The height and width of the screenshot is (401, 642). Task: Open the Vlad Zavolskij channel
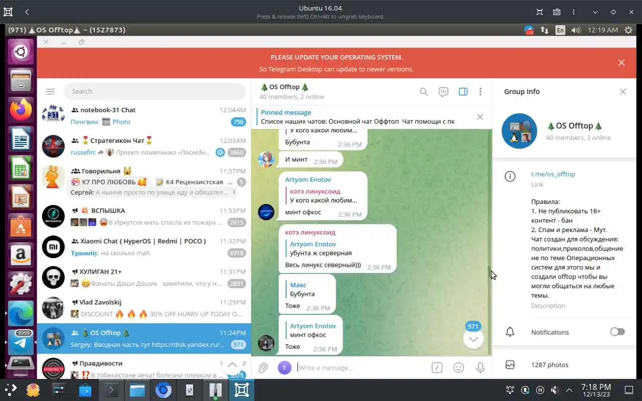click(x=144, y=308)
